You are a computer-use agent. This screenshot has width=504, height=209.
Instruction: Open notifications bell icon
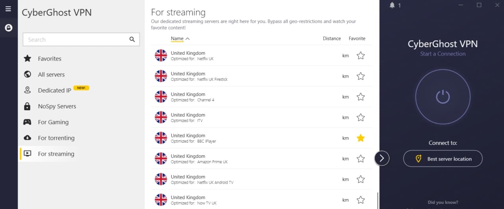(x=392, y=5)
